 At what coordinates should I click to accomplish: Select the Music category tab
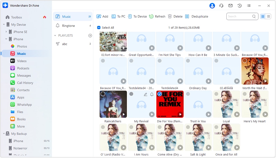72,17
